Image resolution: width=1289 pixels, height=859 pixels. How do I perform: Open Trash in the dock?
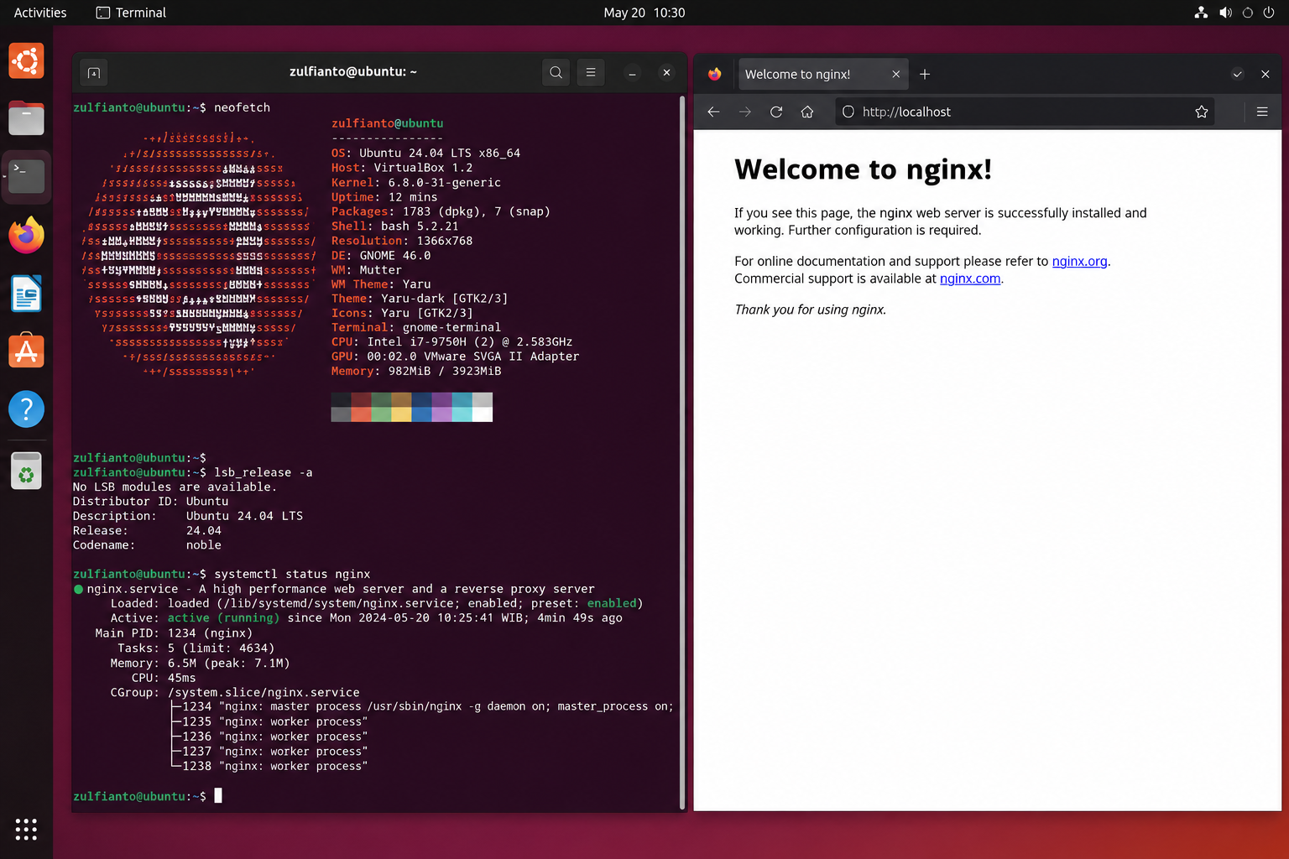(x=26, y=471)
